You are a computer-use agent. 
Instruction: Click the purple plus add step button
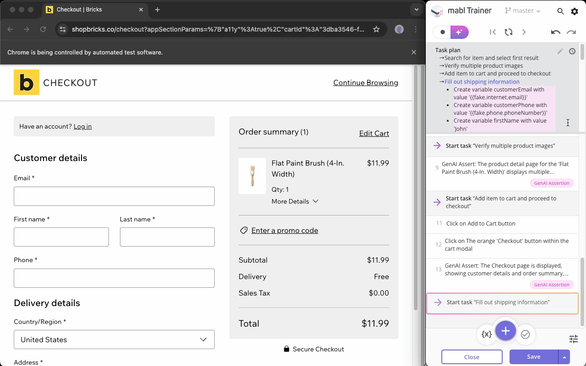coord(505,331)
